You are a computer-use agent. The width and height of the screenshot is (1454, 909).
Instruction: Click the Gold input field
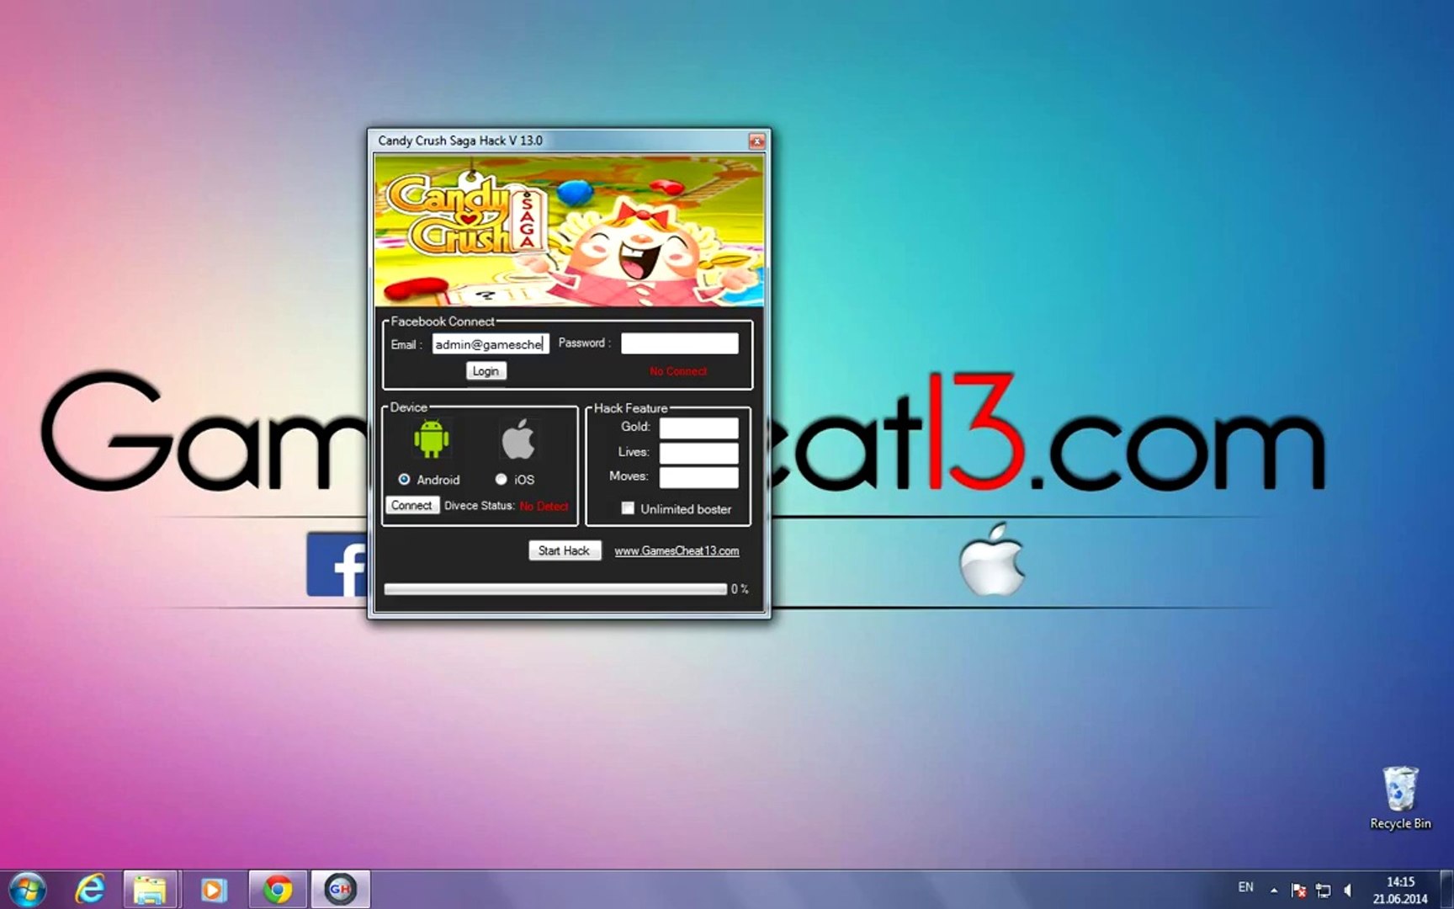698,428
